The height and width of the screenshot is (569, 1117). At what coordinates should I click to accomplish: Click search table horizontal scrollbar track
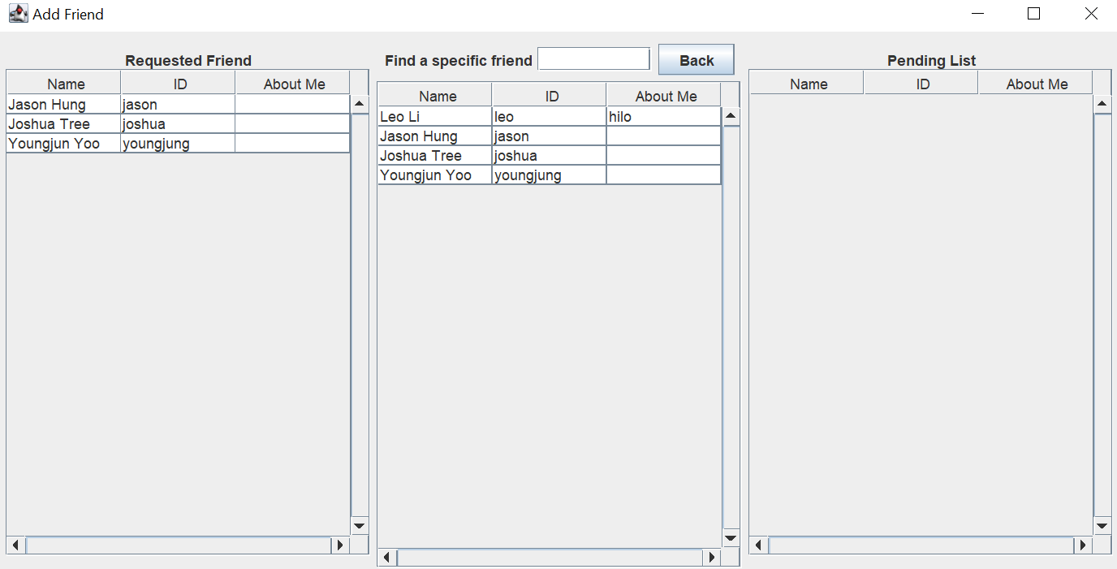click(550, 558)
